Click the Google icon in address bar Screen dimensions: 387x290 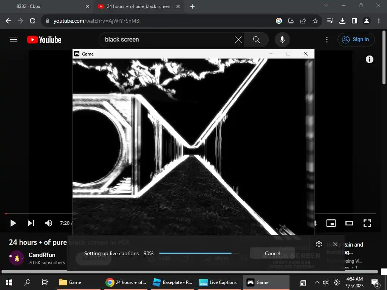[279, 21]
